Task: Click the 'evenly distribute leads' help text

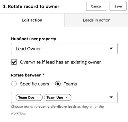Action: 57,107
